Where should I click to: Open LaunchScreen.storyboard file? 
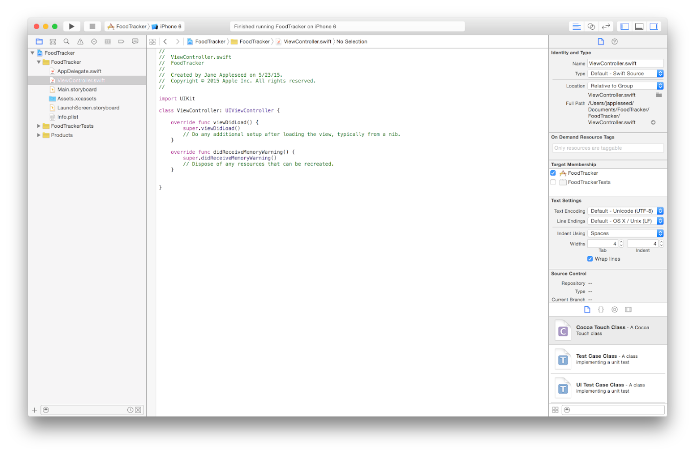coord(87,108)
